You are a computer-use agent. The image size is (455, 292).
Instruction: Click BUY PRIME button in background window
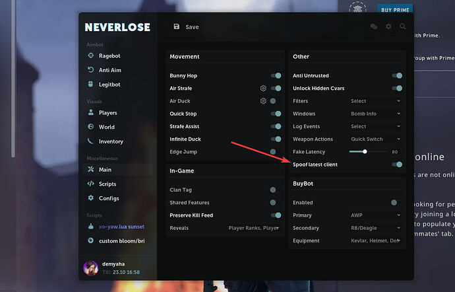(395, 9)
